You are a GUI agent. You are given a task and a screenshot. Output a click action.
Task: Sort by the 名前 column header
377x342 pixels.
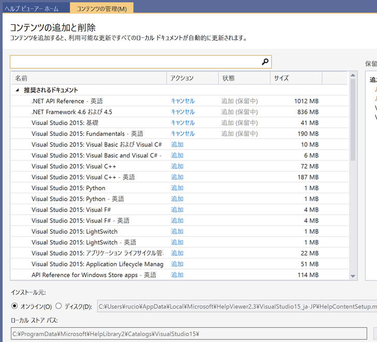click(89, 78)
